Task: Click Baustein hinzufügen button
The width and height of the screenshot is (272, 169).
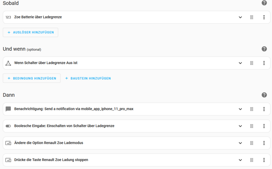Action: [x=88, y=78]
